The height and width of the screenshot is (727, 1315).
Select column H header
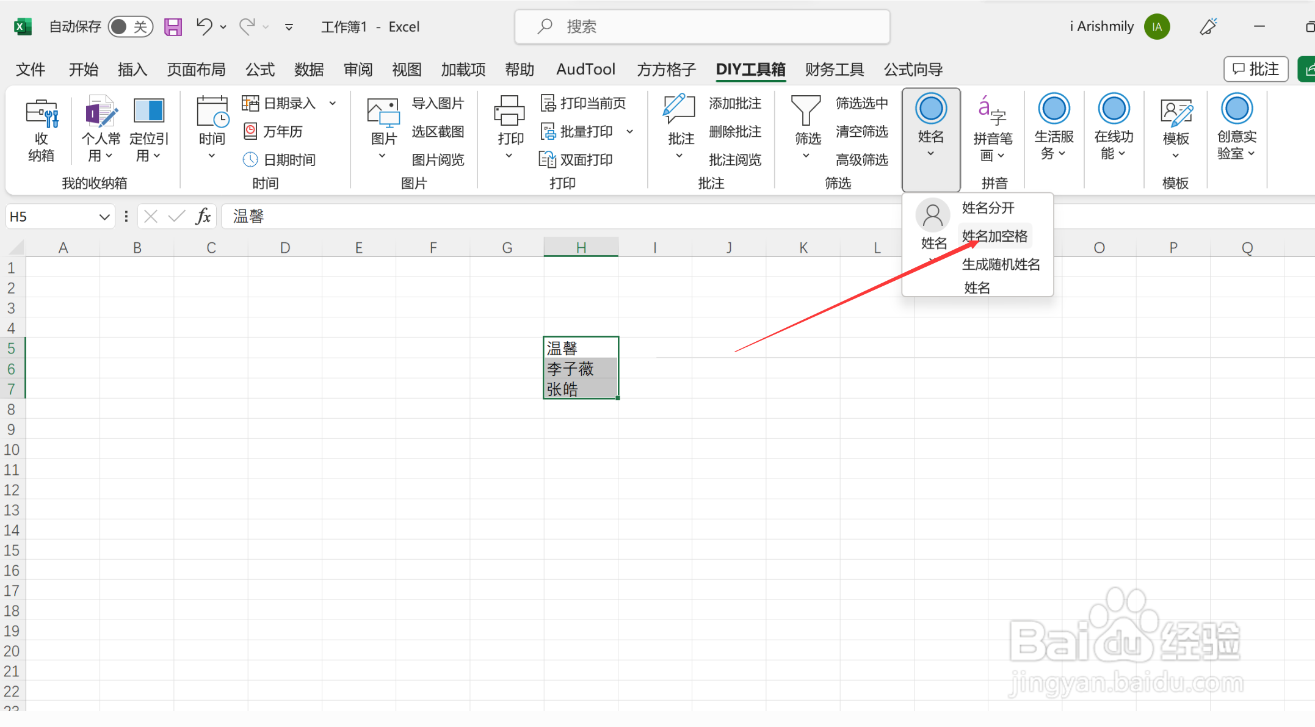point(581,247)
